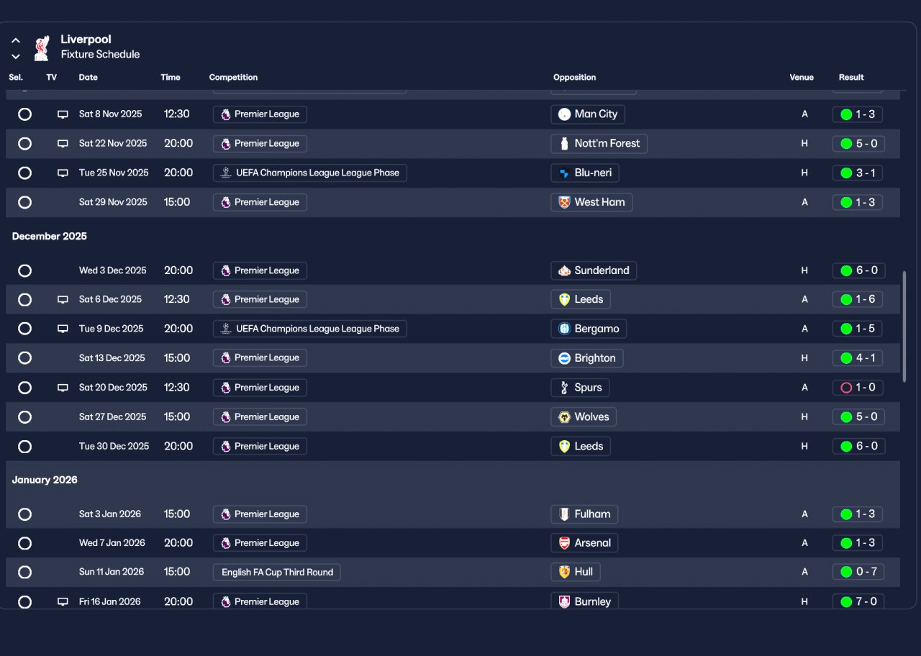
Task: Select the Spurs fixture radio circle
Action: tap(24, 388)
